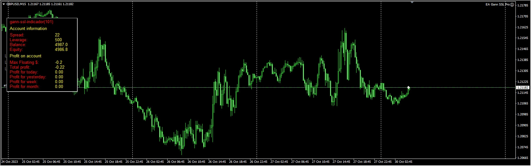Click 1.20665 on the price scale

523,158
